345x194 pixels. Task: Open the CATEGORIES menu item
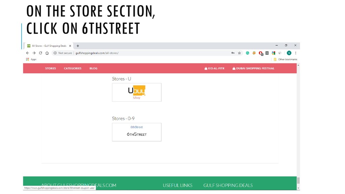point(73,68)
